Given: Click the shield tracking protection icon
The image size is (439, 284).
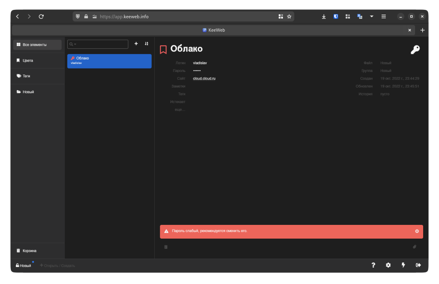Looking at the screenshot, I should (78, 17).
